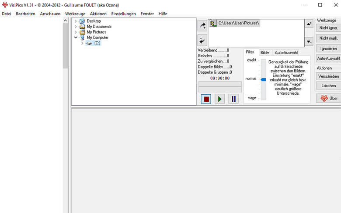Click the filter accuracy slider handle

[263, 79]
